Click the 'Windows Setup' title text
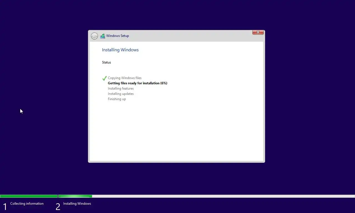Image resolution: width=355 pixels, height=213 pixels. 118,36
